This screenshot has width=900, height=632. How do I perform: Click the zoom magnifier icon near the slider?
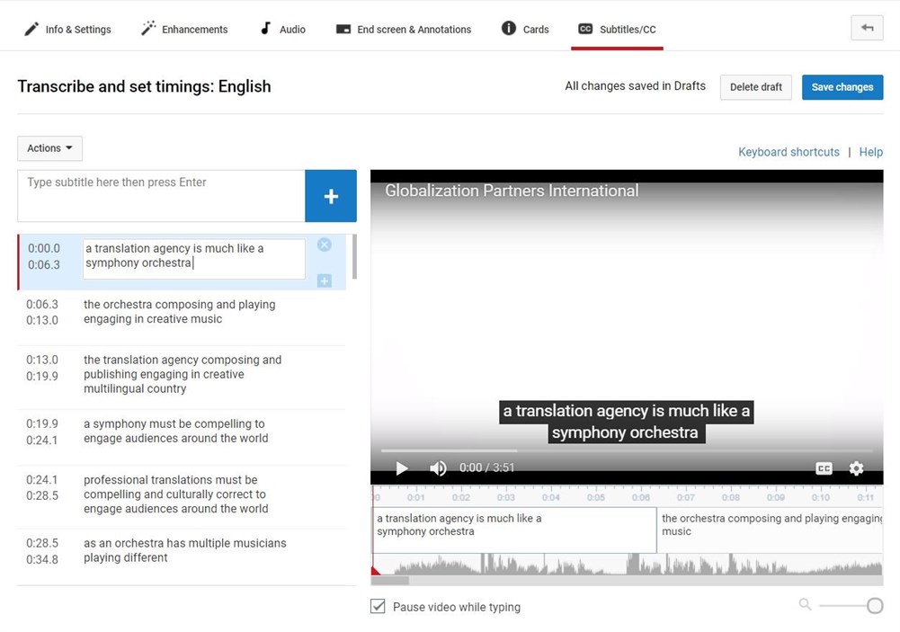click(805, 605)
